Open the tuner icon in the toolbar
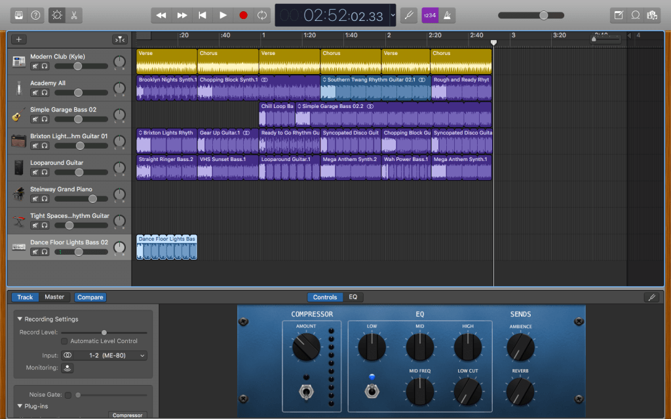The width and height of the screenshot is (671, 419). point(409,14)
